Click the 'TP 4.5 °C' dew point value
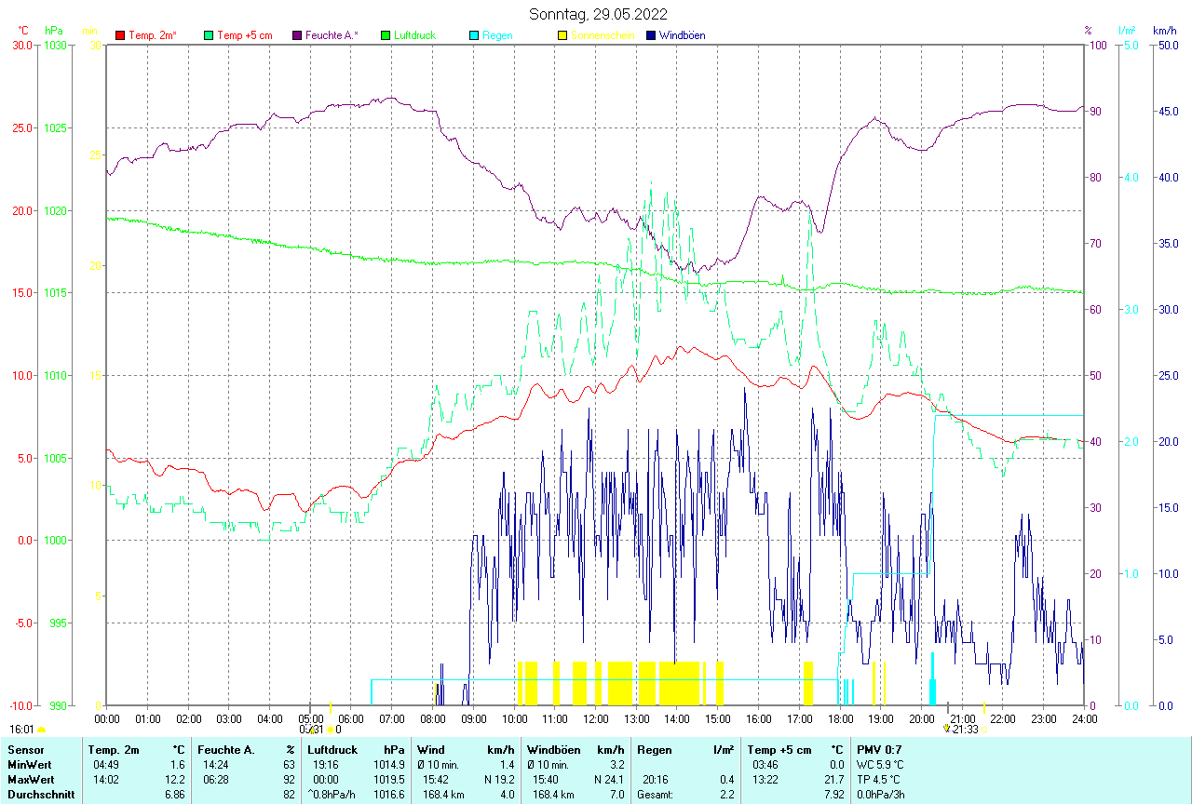The image size is (1192, 804). pyautogui.click(x=879, y=780)
